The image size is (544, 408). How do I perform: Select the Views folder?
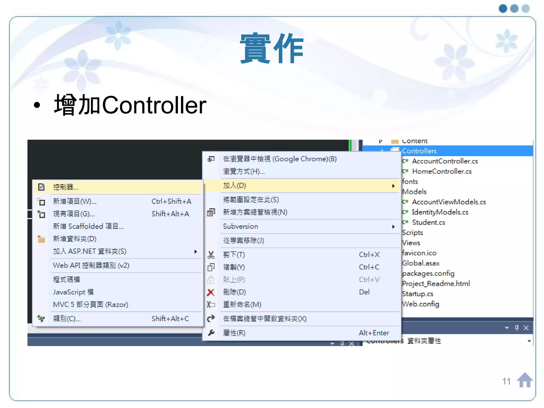pyautogui.click(x=411, y=243)
